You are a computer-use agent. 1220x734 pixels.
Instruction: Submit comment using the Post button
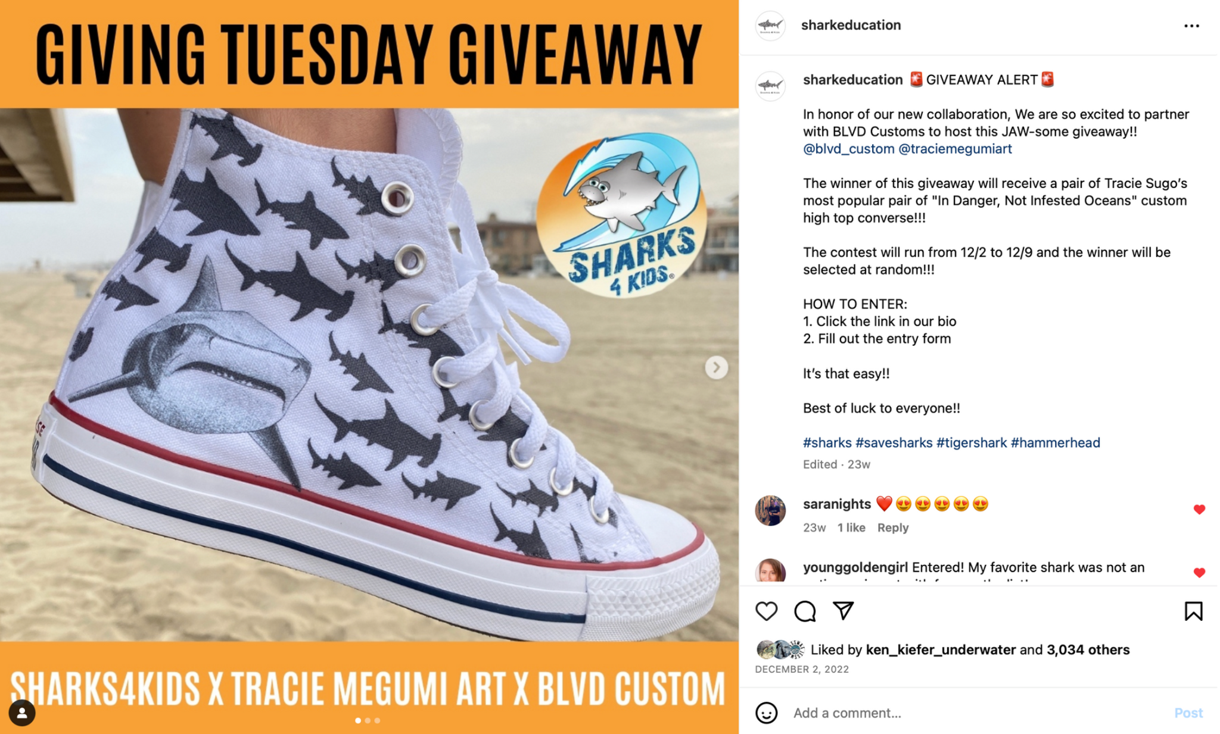(x=1188, y=713)
